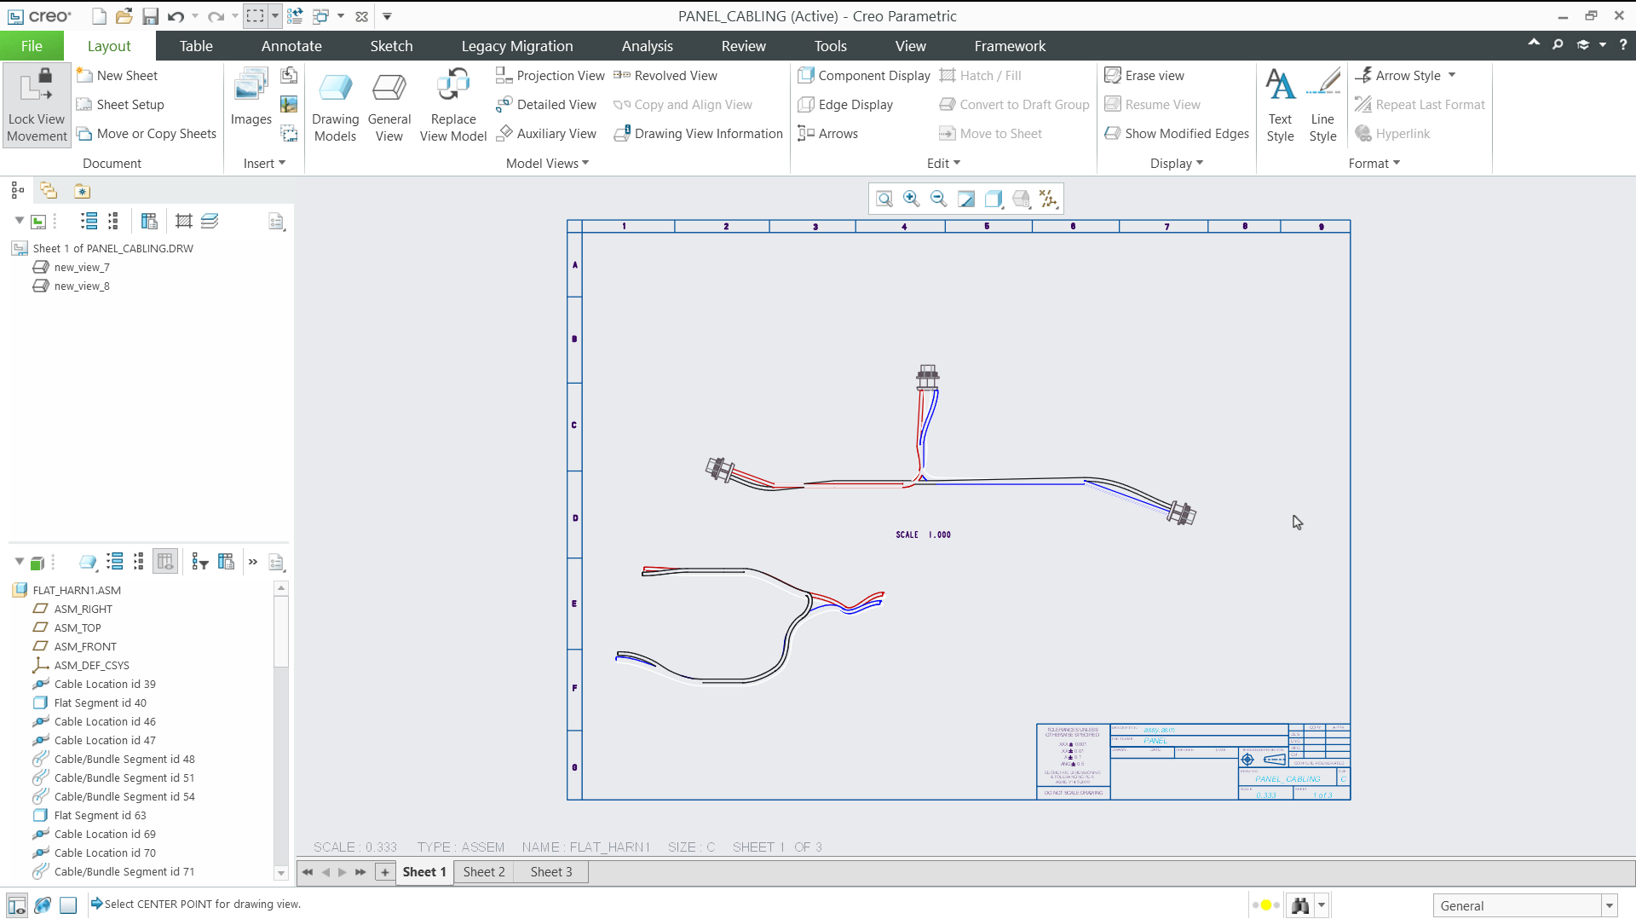Click the Projection View tool
Viewport: 1636px width, 919px height.
coord(550,76)
